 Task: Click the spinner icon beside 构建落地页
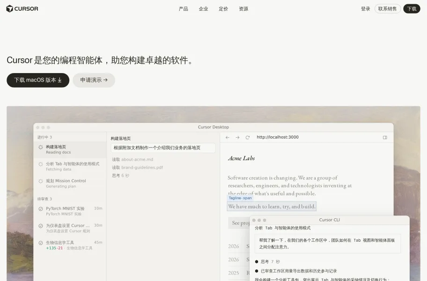click(x=41, y=147)
